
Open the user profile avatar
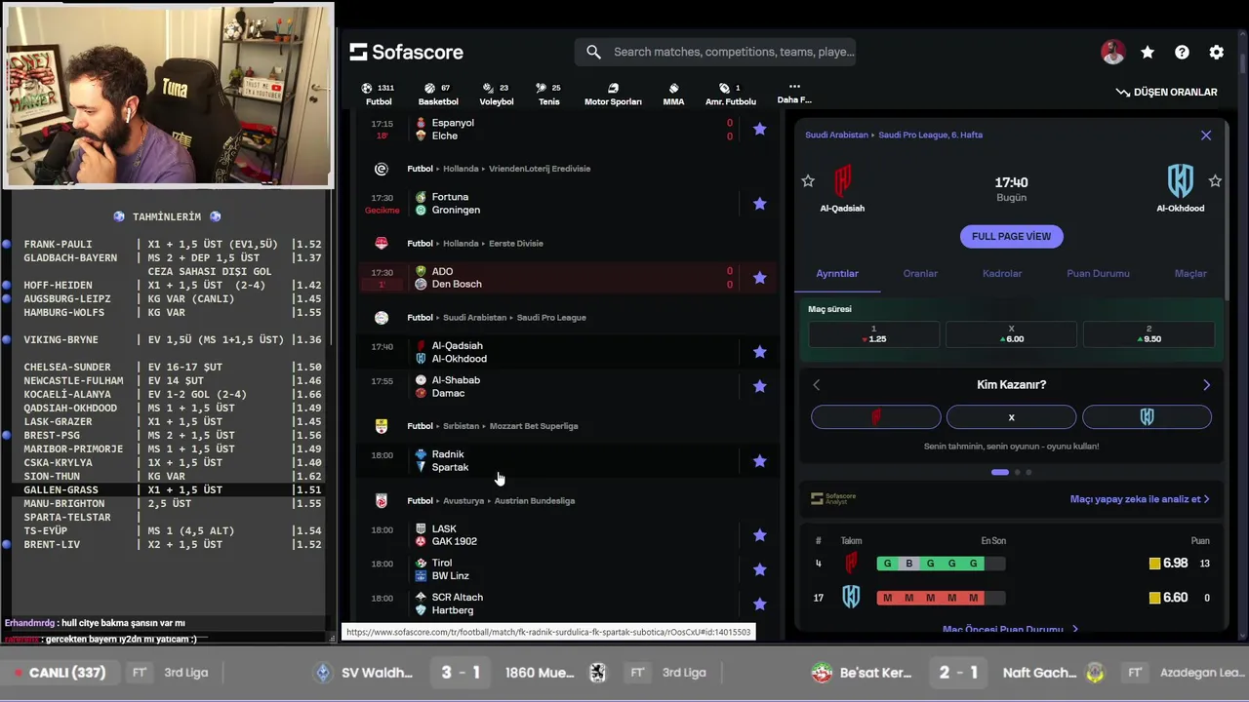[1112, 53]
